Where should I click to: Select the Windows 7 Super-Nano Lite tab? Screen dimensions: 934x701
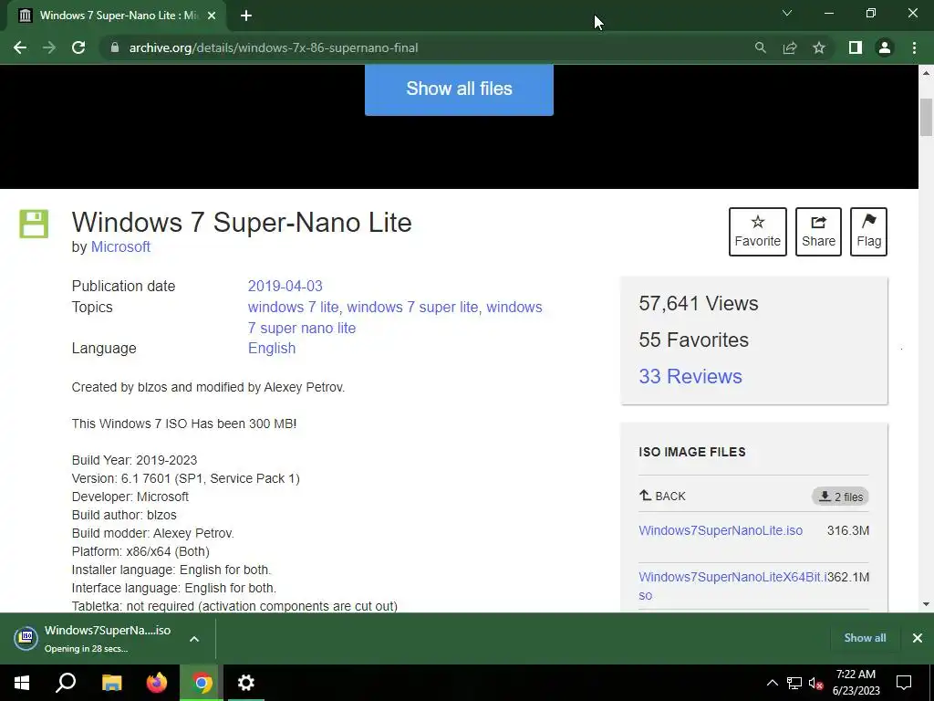[x=116, y=16]
